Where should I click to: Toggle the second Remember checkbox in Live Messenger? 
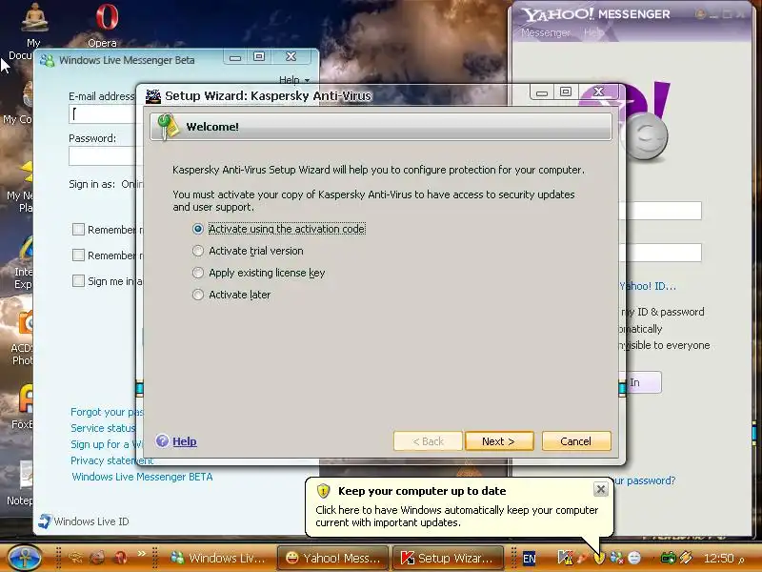(x=78, y=255)
